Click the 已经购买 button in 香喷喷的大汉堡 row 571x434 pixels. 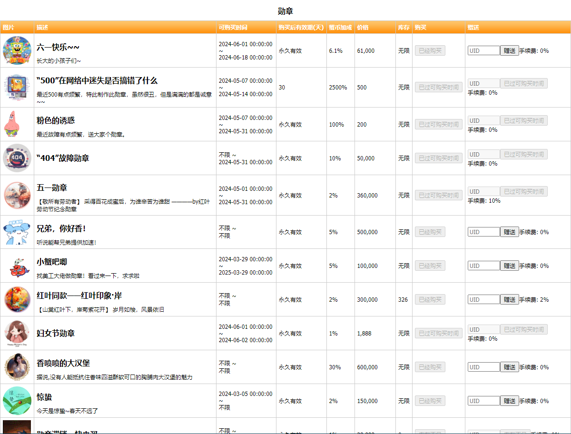(x=430, y=367)
